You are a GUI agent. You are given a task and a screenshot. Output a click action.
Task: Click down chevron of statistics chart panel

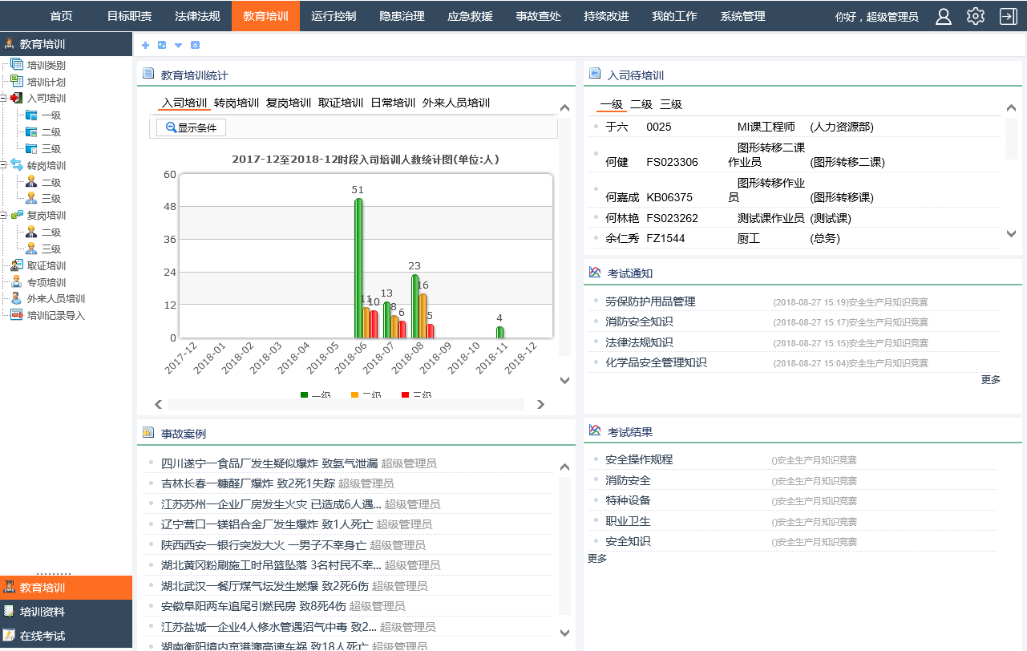pyautogui.click(x=564, y=380)
